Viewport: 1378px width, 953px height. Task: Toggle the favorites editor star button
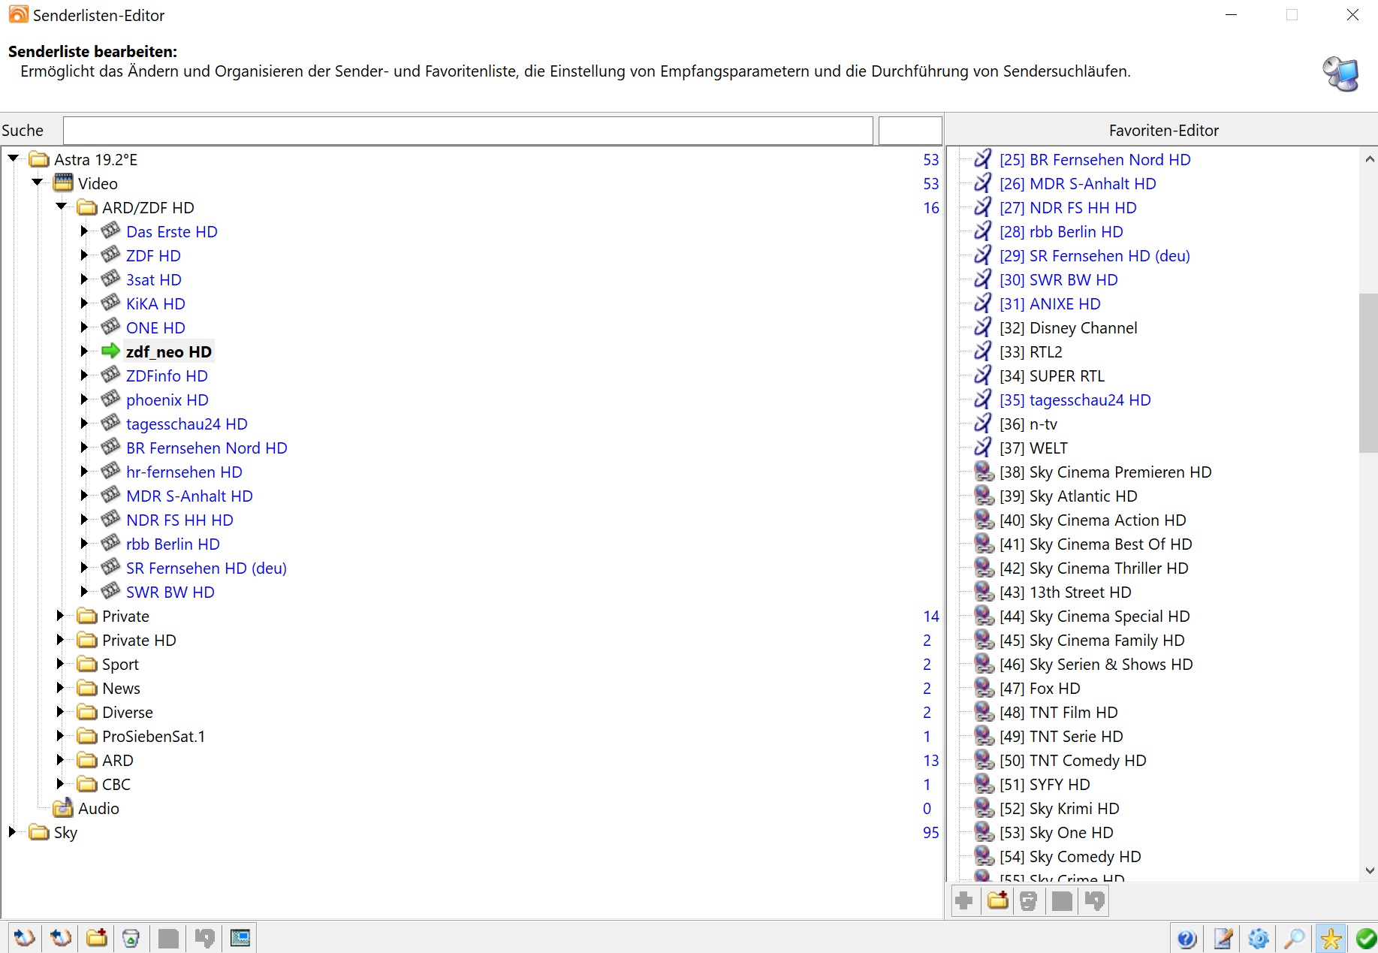(x=1331, y=938)
